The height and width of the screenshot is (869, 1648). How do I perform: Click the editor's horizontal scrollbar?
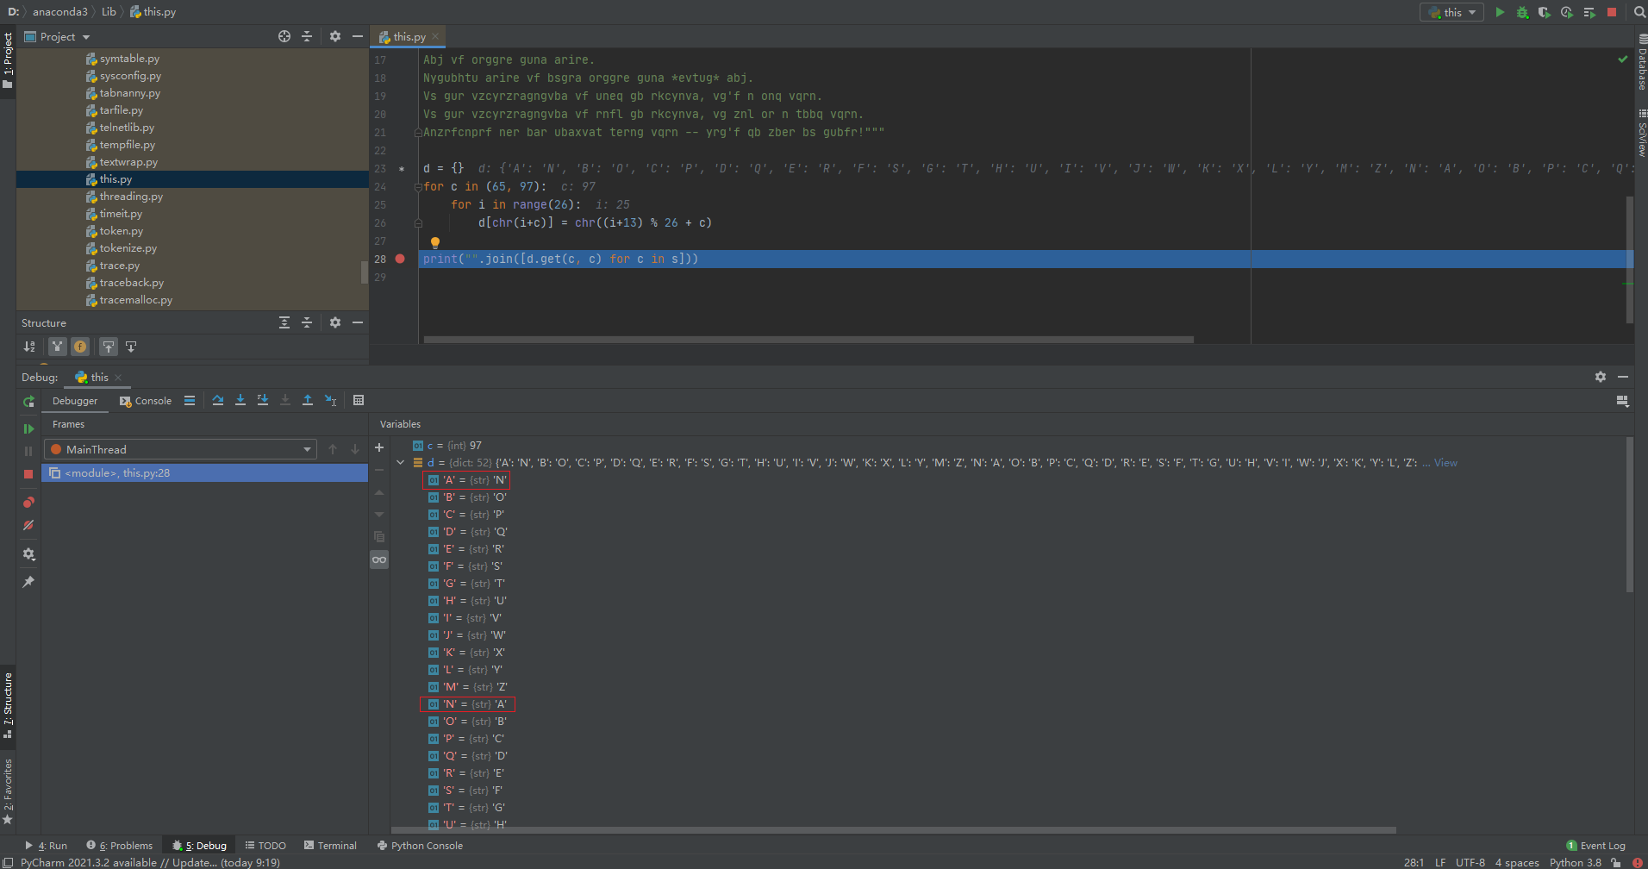808,340
